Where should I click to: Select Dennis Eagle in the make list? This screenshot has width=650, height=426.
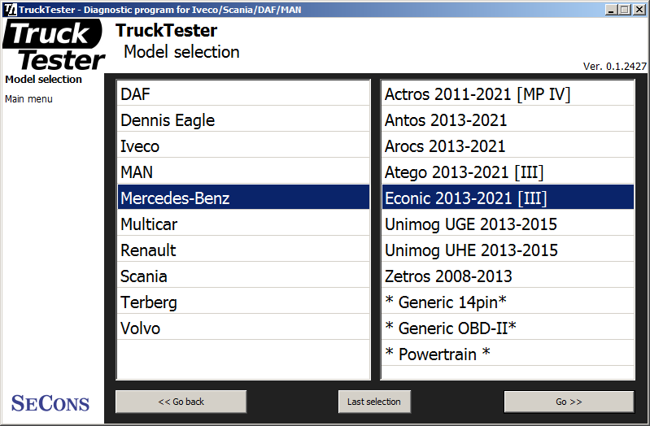[x=243, y=120]
